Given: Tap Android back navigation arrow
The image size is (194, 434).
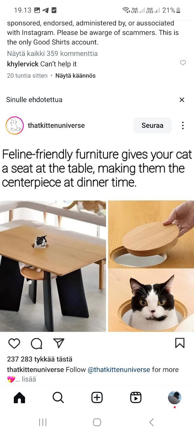Looking at the screenshot, I should click(151, 422).
